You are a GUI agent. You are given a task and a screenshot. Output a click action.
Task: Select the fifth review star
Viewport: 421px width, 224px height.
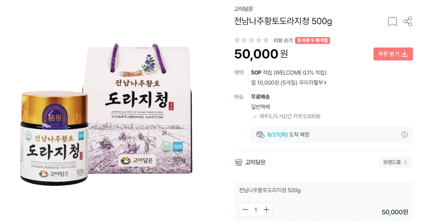coord(266,40)
